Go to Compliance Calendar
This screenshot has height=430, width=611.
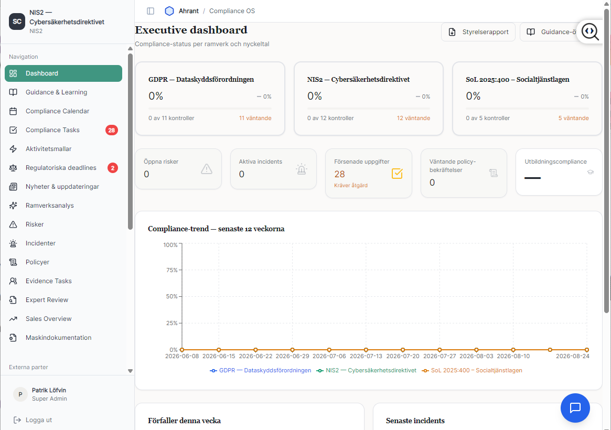coord(63,111)
